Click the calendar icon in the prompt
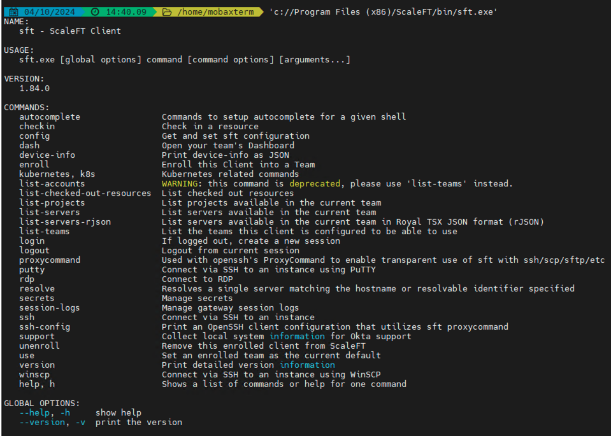This screenshot has width=611, height=436. [13, 12]
